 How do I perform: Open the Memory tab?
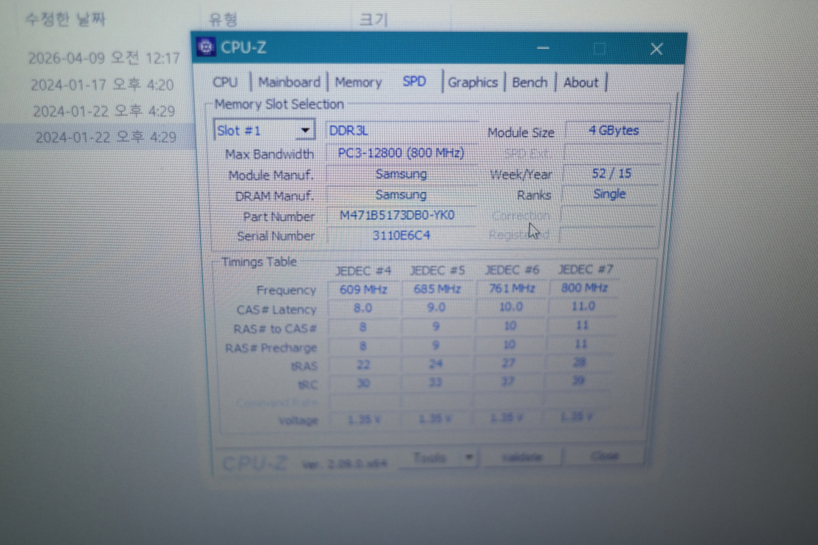tap(358, 81)
